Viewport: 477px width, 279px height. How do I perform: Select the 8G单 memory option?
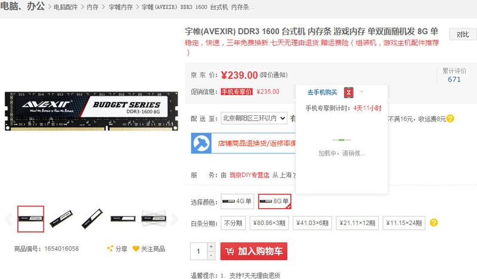tap(275, 201)
